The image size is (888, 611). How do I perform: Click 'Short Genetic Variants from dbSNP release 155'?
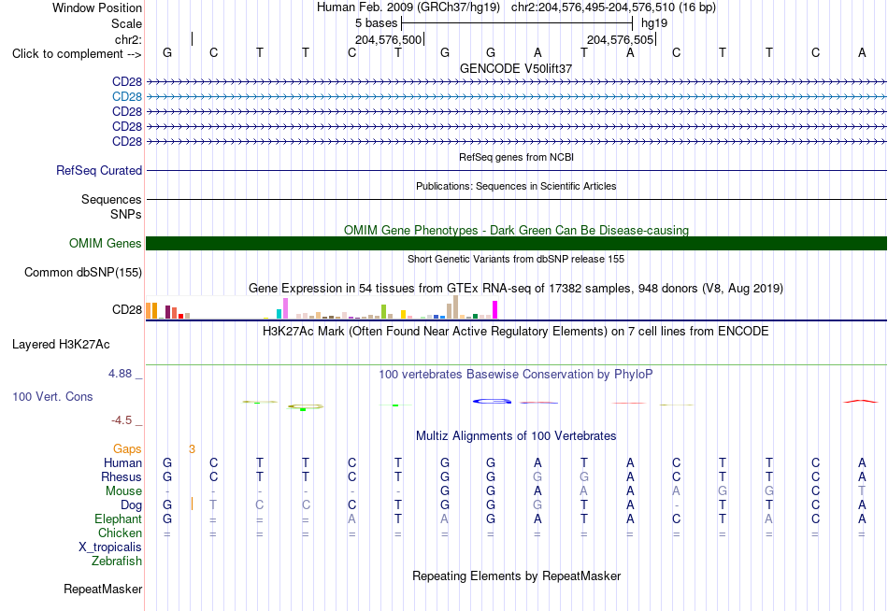coord(516,259)
